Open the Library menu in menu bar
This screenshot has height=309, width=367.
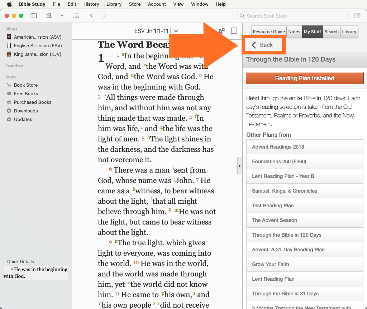click(x=114, y=4)
